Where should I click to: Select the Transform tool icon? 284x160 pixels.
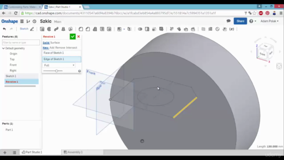click(154, 29)
